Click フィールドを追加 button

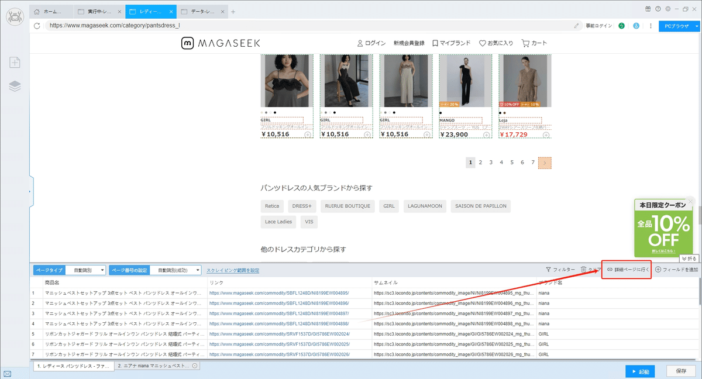[676, 270]
